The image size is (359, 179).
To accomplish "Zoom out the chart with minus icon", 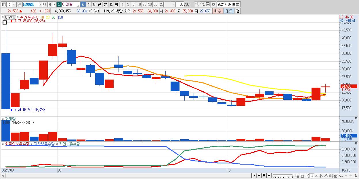I will [x=346, y=176].
